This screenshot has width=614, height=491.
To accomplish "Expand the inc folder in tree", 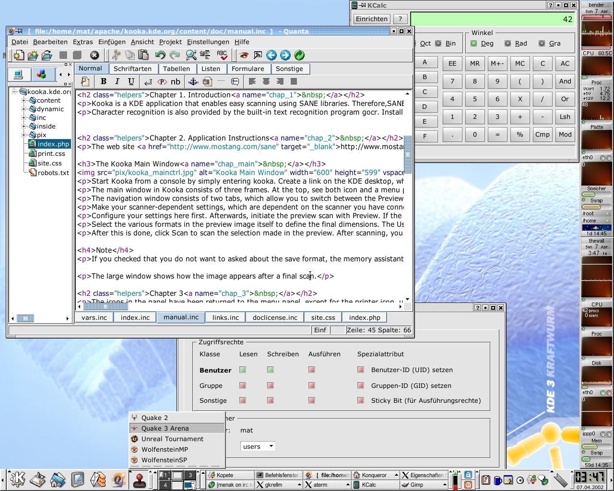I will click(24, 118).
